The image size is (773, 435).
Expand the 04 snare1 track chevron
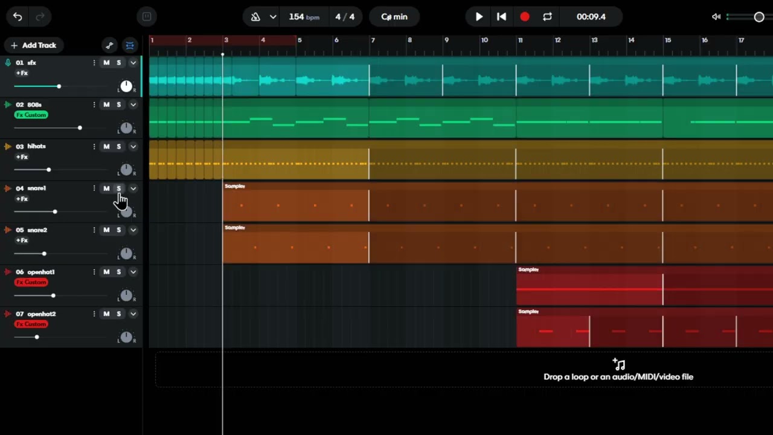(133, 188)
